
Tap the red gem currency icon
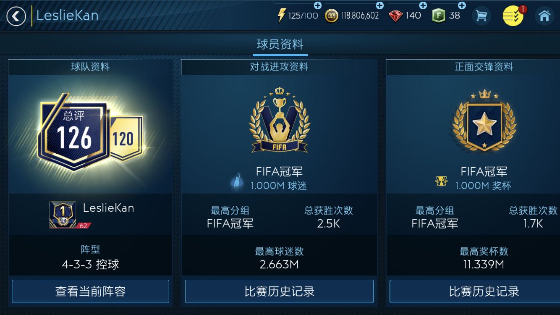point(395,16)
